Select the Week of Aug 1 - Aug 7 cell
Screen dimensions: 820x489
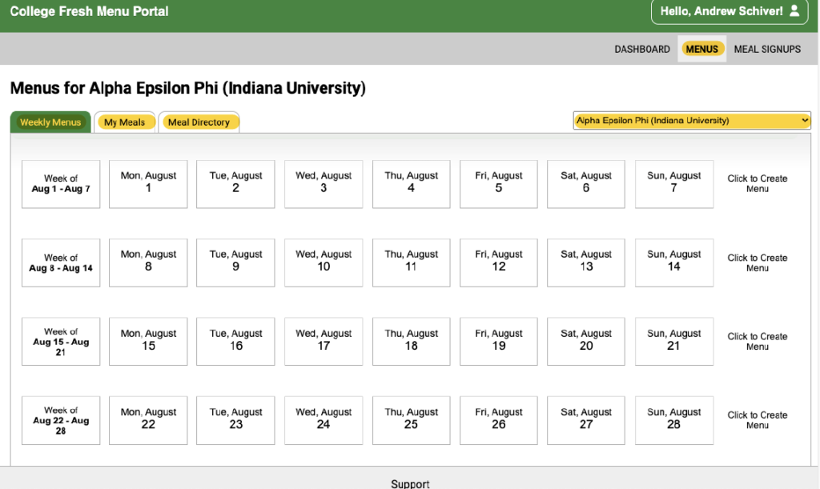pyautogui.click(x=61, y=184)
